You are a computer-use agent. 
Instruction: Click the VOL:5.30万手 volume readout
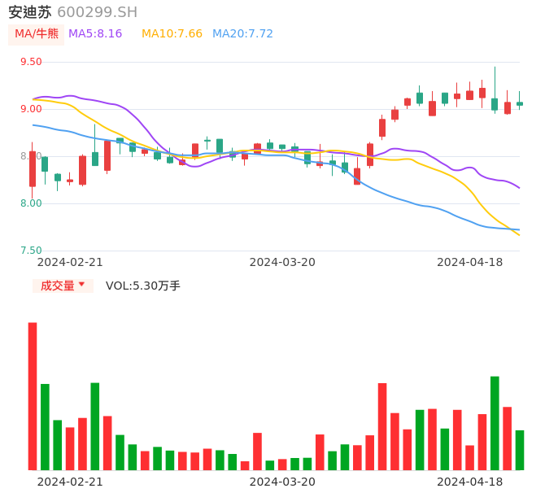tap(142, 286)
